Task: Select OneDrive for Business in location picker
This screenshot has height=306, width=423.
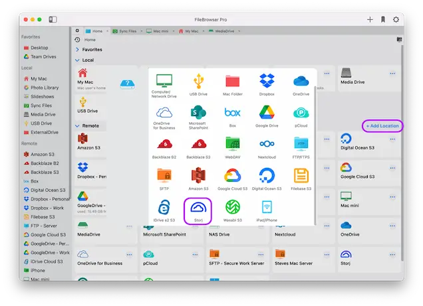Action: [164, 118]
